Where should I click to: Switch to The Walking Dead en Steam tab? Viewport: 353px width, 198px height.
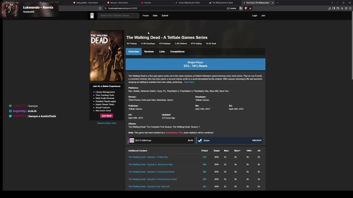click(x=222, y=3)
